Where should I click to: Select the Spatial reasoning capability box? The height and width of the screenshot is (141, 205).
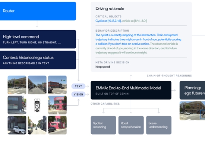point(103,125)
